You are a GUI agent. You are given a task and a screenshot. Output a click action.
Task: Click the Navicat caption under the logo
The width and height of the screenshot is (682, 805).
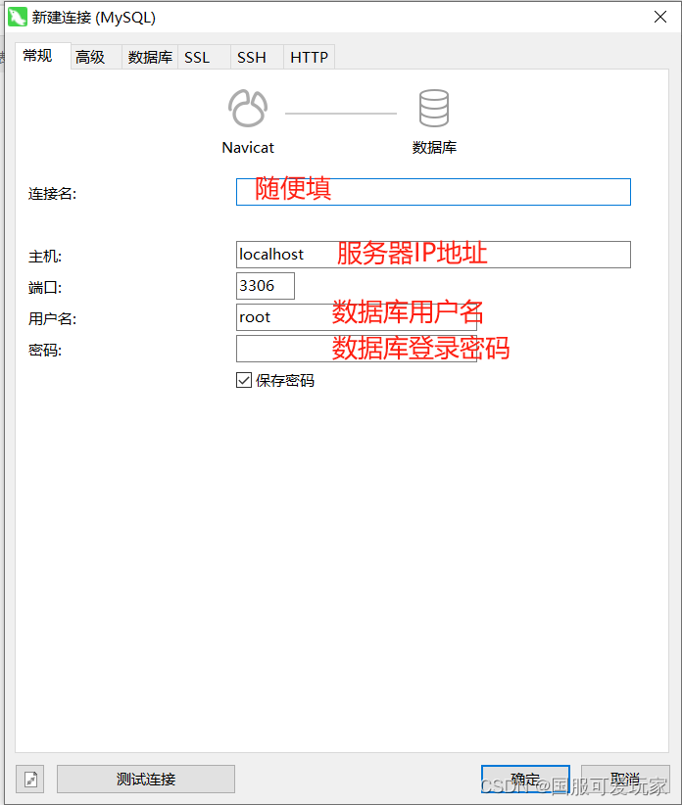coord(248,148)
